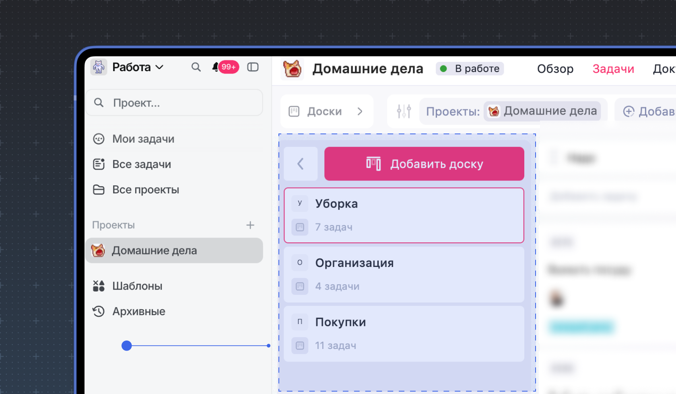Open the Доски chevron selector
The image size is (676, 394).
coord(360,111)
